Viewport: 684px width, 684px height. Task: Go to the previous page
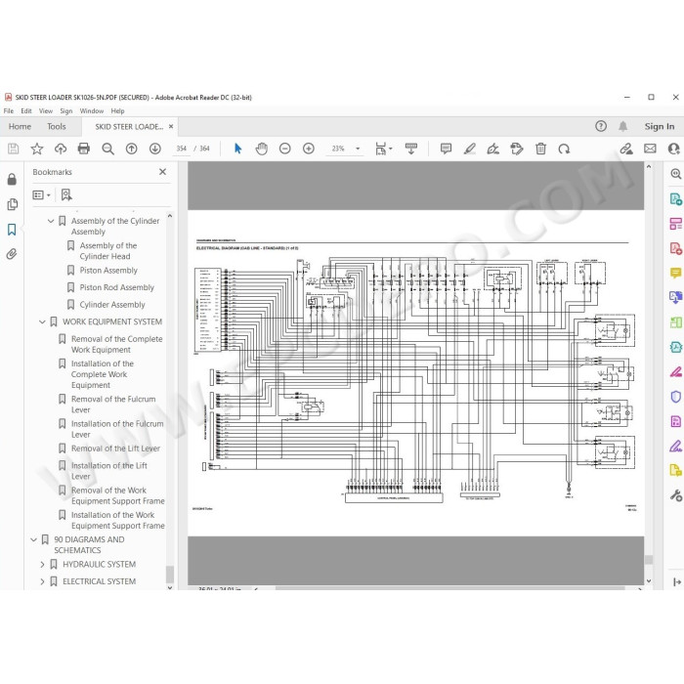coord(131,149)
